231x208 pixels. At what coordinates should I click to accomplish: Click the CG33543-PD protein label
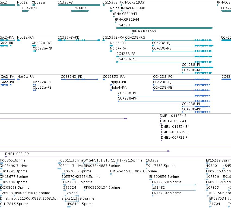pyautogui.click(x=72, y=77)
